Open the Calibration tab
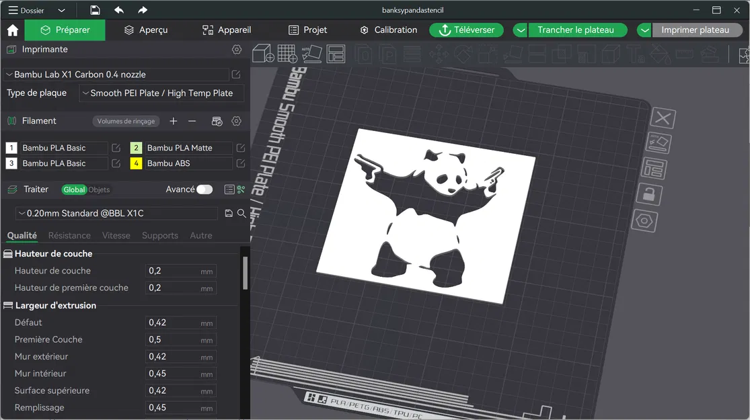 pos(388,30)
